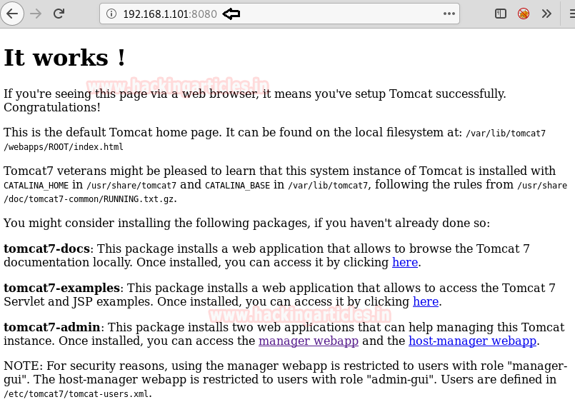Toggle the sidebar view icon
This screenshot has width=575, height=407.
pyautogui.click(x=501, y=14)
